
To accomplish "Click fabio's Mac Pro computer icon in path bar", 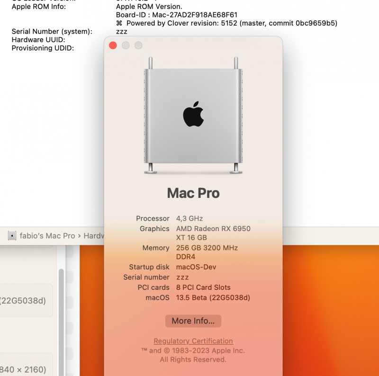I will tap(12, 236).
